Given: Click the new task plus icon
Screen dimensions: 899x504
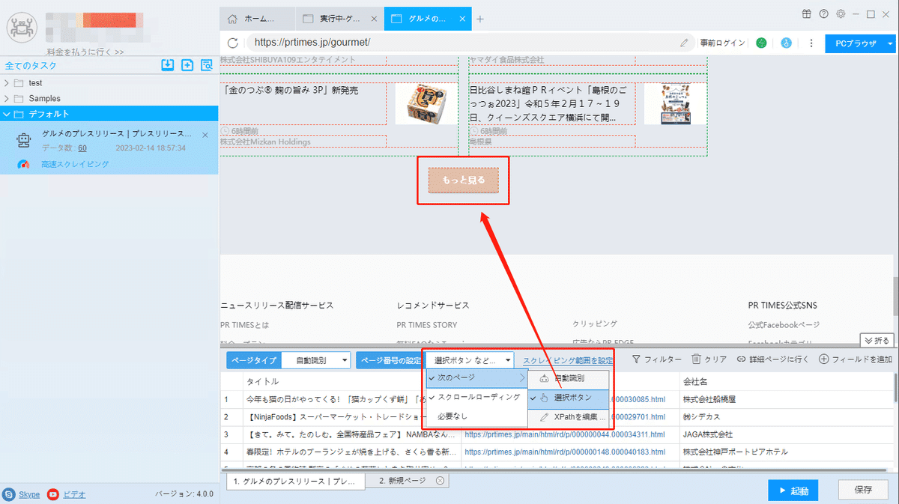Looking at the screenshot, I should (x=187, y=65).
